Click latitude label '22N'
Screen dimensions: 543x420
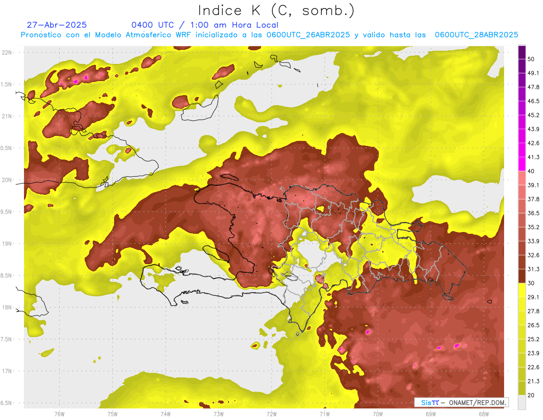[7, 53]
